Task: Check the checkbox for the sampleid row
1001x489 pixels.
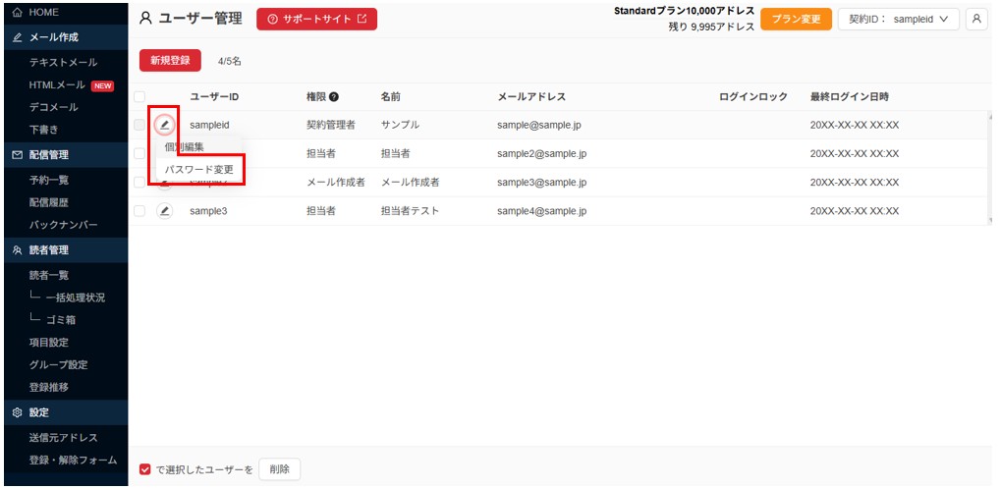Action: coord(139,125)
